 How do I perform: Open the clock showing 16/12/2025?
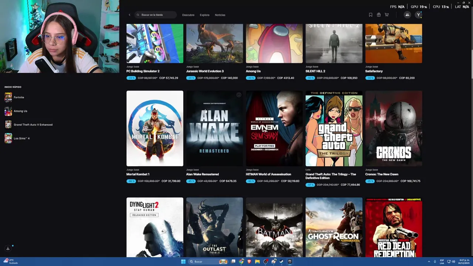(x=463, y=262)
